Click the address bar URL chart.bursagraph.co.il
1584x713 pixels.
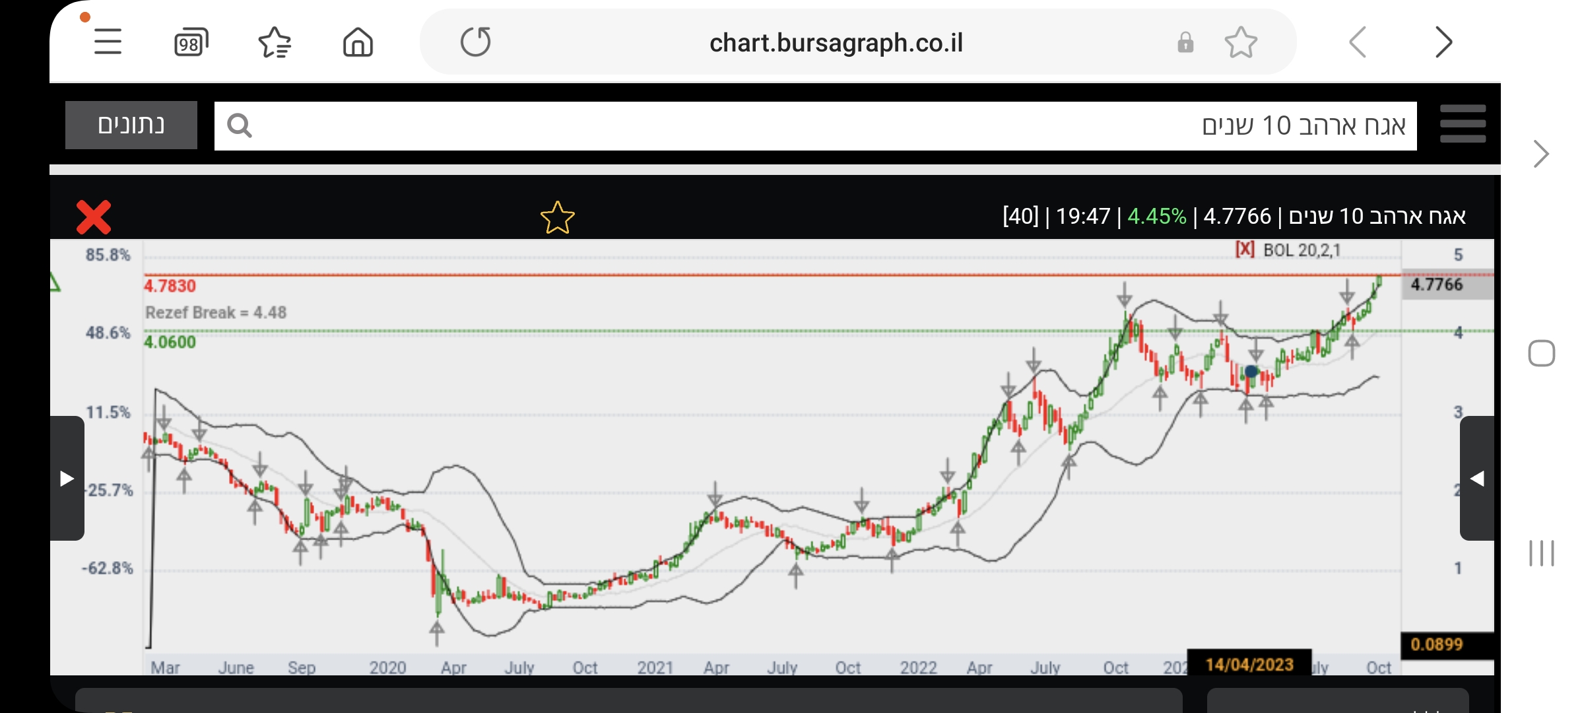(x=836, y=43)
